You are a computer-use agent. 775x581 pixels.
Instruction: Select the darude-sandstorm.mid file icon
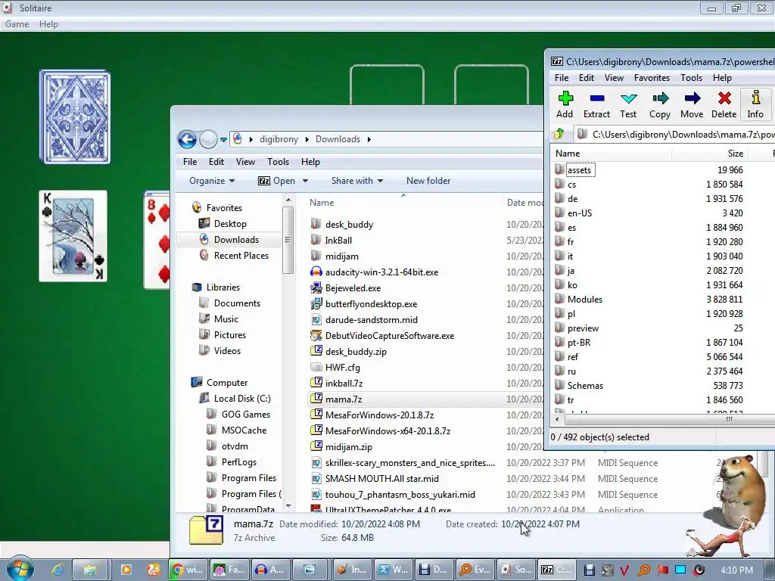click(316, 320)
